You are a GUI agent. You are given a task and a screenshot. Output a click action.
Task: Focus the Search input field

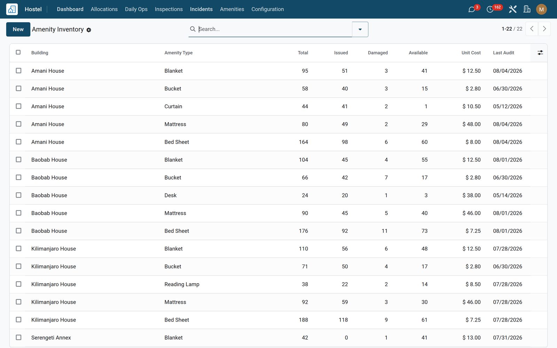point(275,29)
